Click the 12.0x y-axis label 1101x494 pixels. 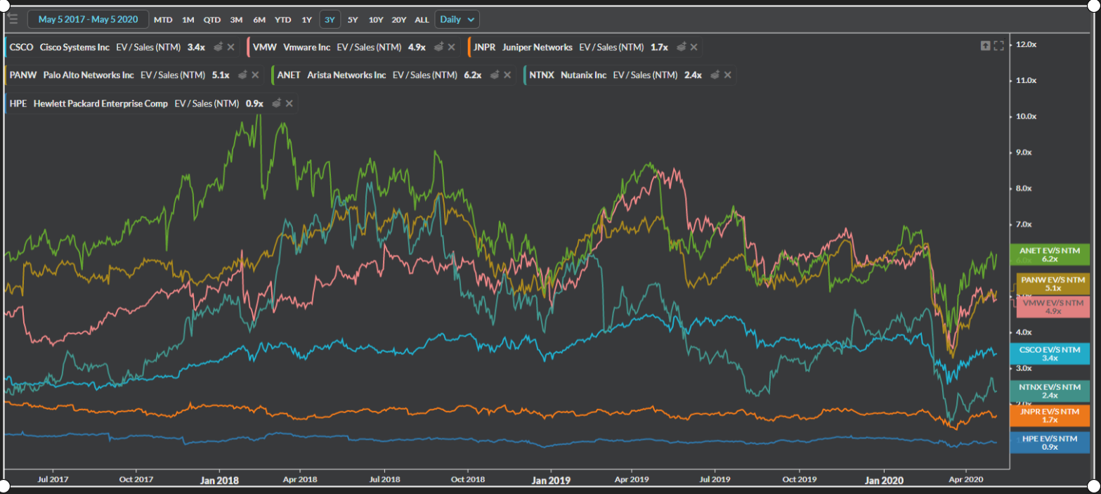coord(1027,45)
